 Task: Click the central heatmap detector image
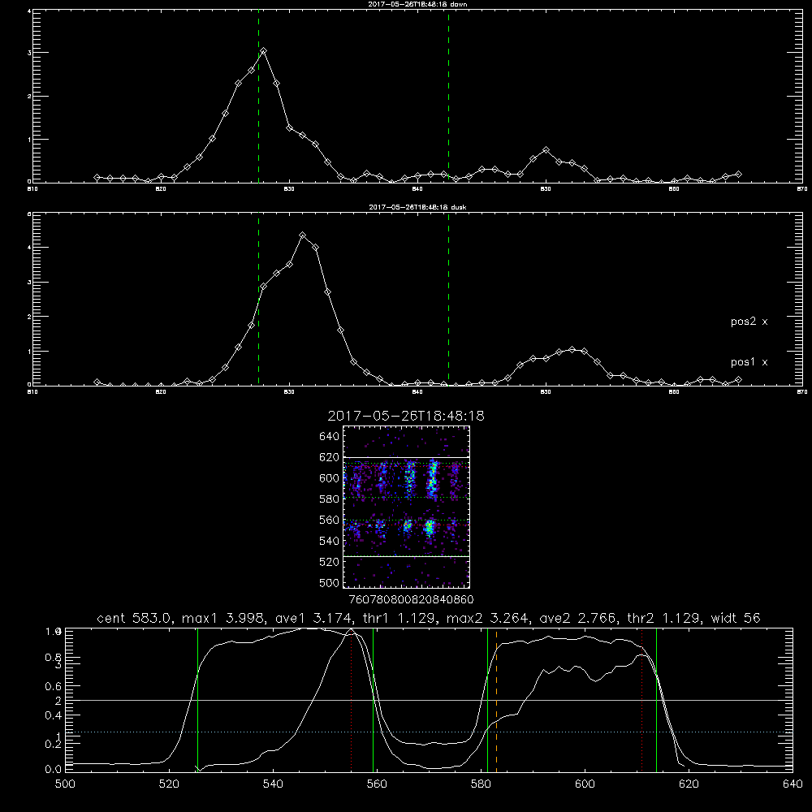pos(406,507)
